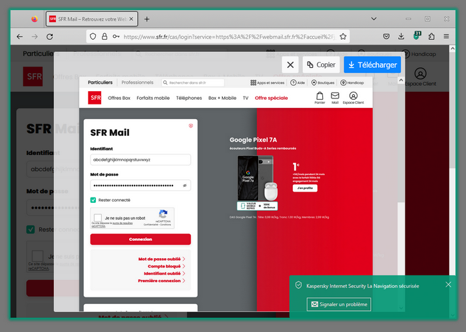The image size is (466, 332).
Task: Open a new tab with the plus button
Action: point(147,19)
